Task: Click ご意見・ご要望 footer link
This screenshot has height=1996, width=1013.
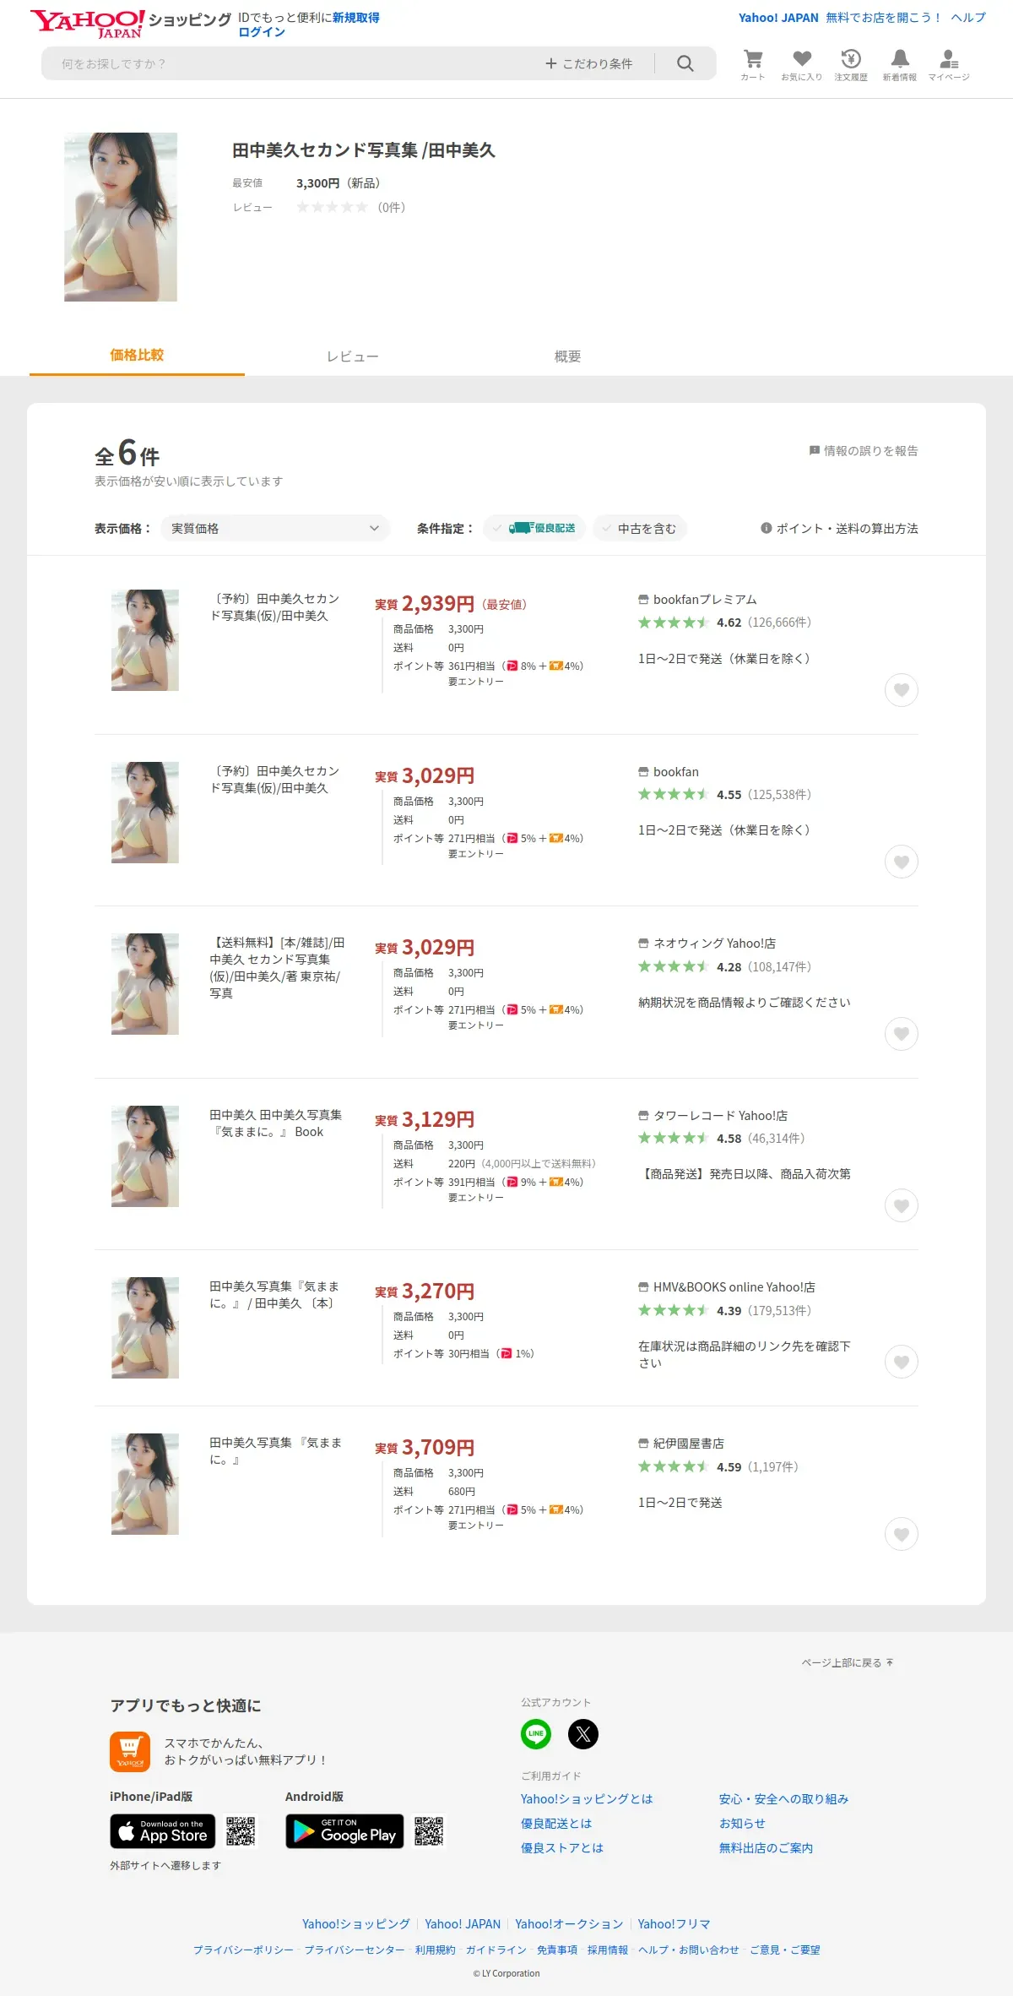Action: point(785,1950)
